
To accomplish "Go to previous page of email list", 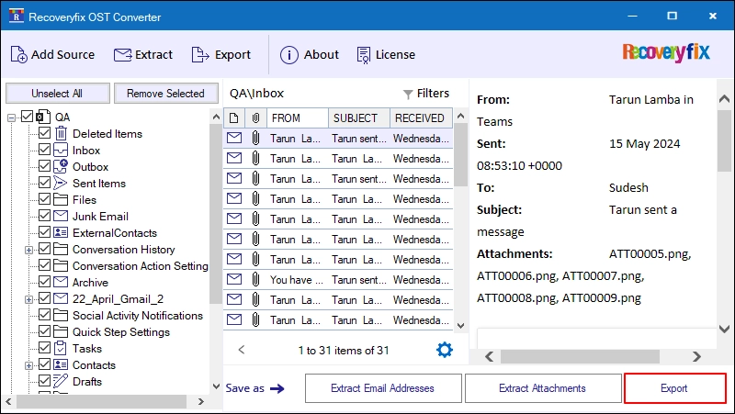I will coord(242,350).
